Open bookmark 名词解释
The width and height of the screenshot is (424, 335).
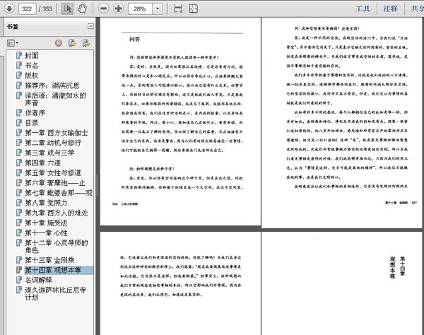pyautogui.click(x=38, y=280)
